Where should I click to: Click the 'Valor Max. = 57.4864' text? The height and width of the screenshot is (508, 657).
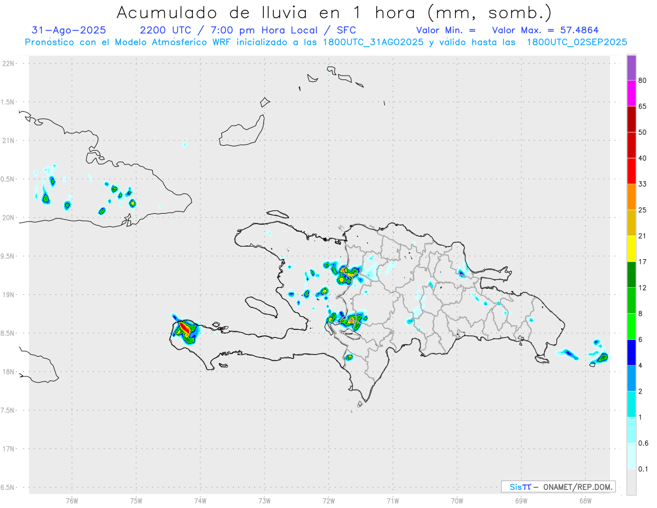pyautogui.click(x=545, y=30)
